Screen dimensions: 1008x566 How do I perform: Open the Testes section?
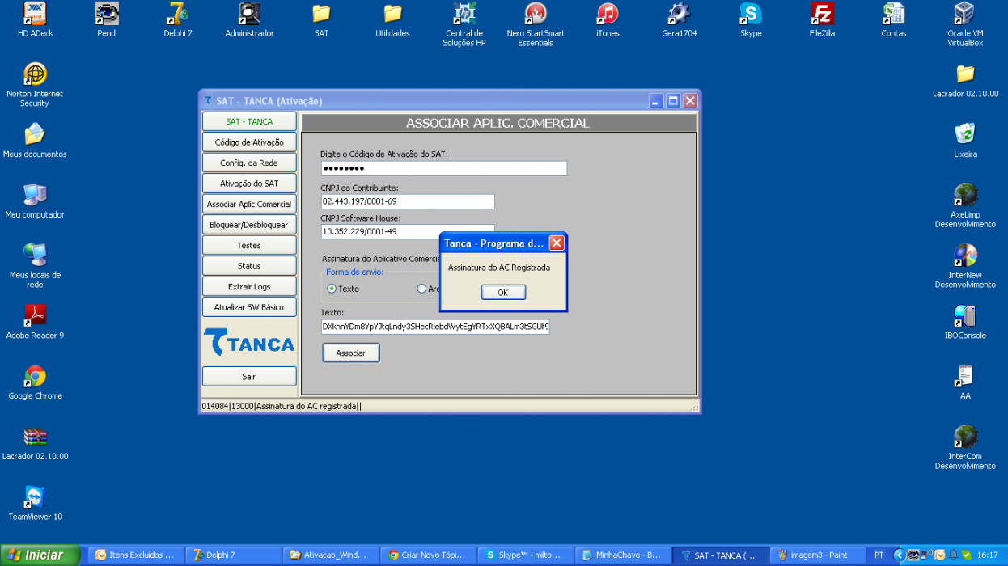(249, 245)
